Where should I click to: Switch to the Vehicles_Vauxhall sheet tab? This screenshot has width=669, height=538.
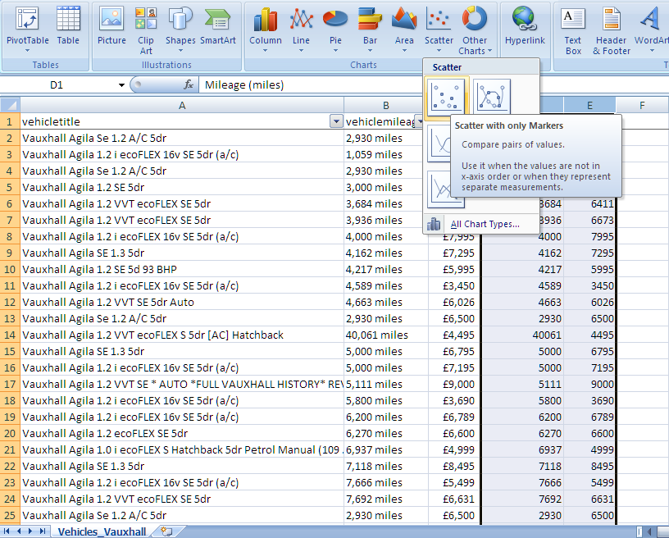tap(102, 531)
